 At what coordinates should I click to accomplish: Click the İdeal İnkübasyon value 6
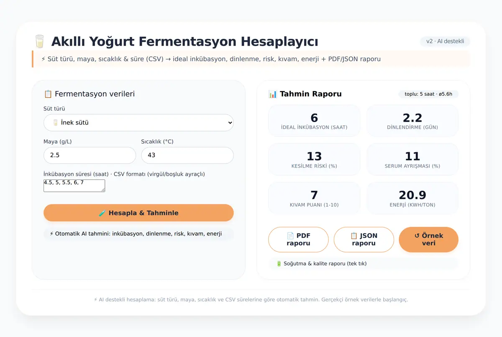(x=314, y=118)
